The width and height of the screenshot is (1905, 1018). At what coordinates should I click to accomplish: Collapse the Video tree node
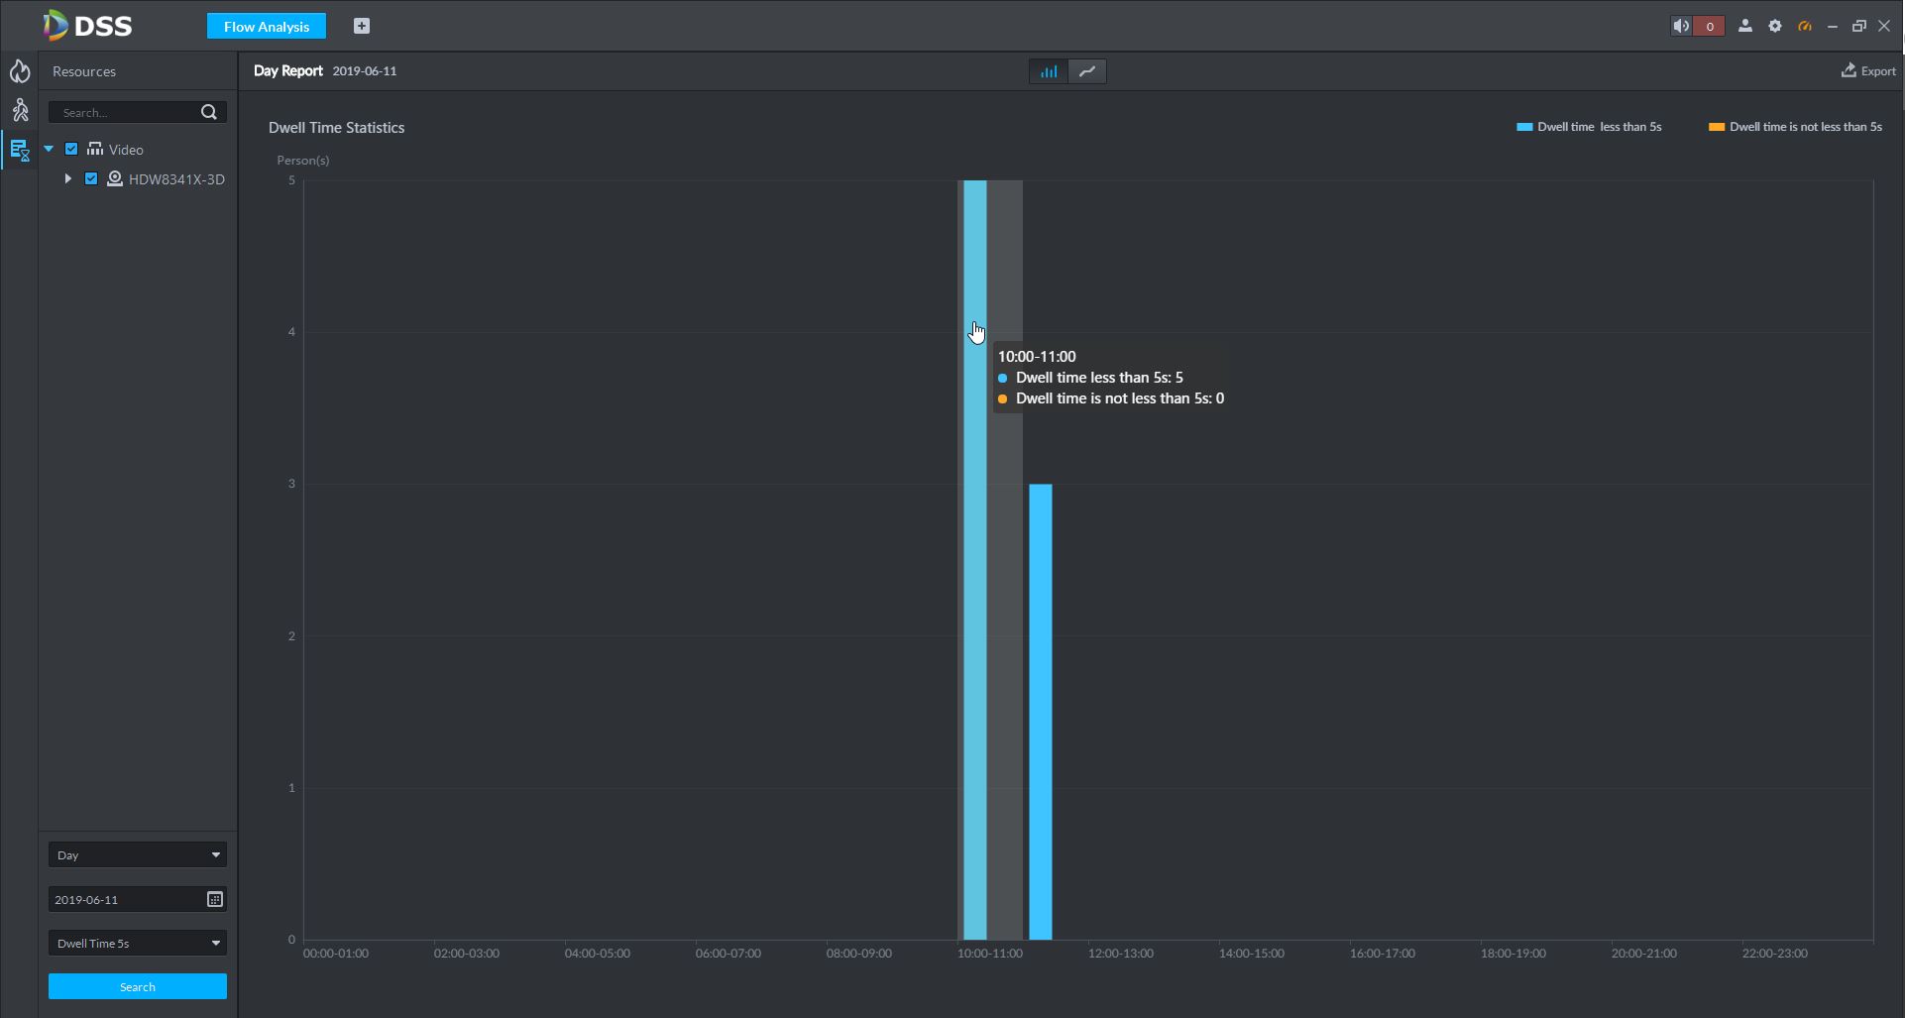point(49,150)
